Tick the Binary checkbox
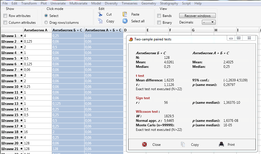 159,23
